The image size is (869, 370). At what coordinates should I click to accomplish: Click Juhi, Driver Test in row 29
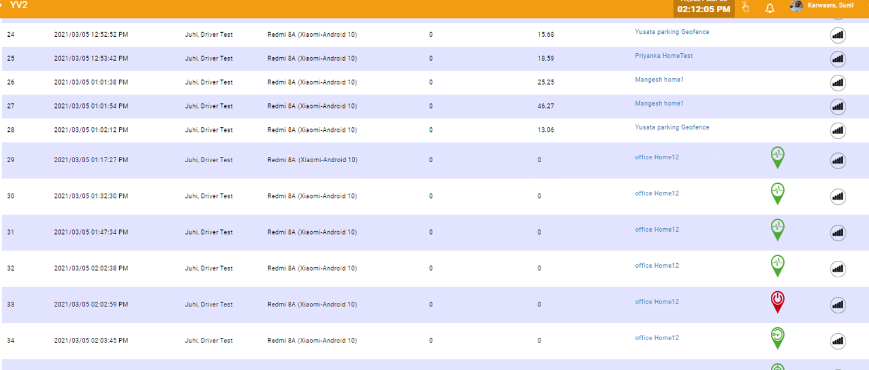[x=209, y=160]
